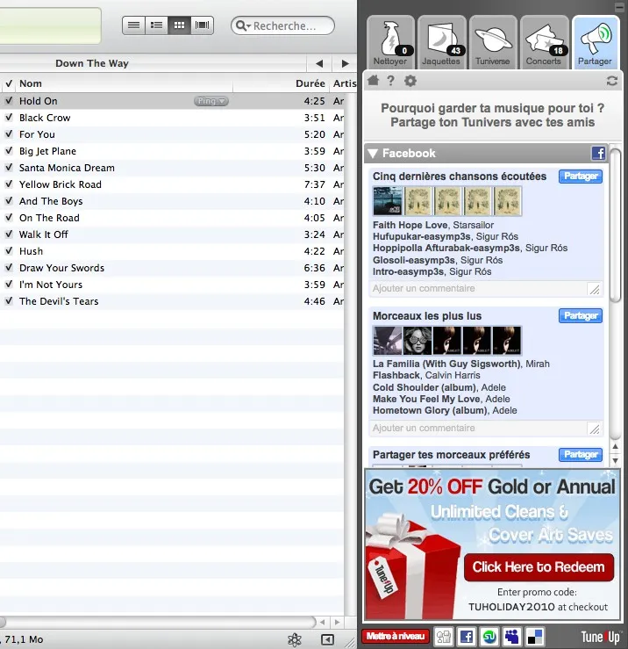Uncheck the Walk It Off track
Viewport: 628px width, 649px height.
pos(9,234)
